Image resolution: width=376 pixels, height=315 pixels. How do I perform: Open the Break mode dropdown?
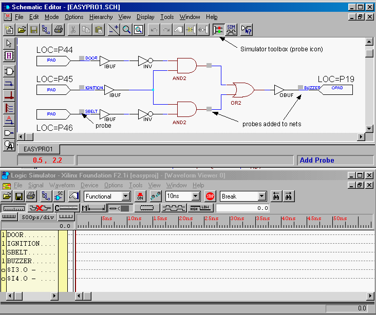pos(262,196)
